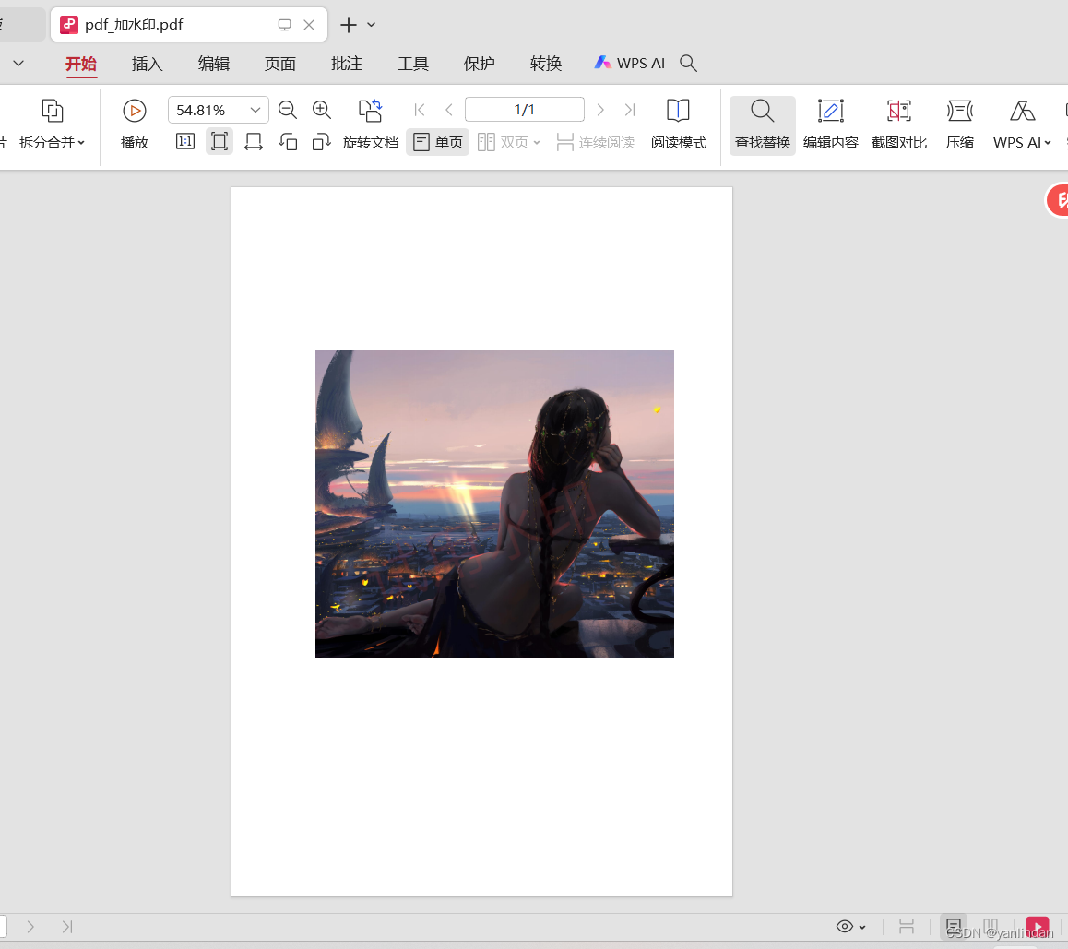Select the fit width view icon

click(x=254, y=142)
